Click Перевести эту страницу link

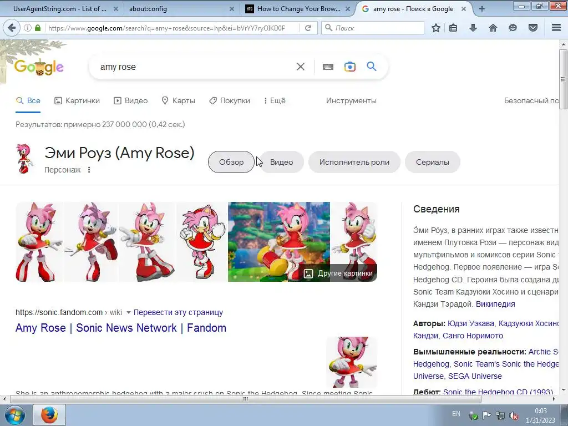(178, 312)
